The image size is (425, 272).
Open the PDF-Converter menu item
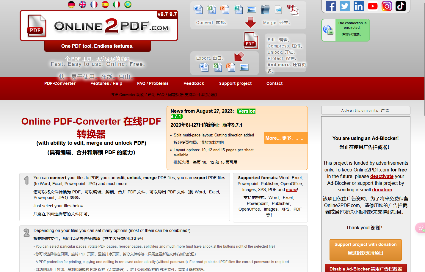click(60, 83)
